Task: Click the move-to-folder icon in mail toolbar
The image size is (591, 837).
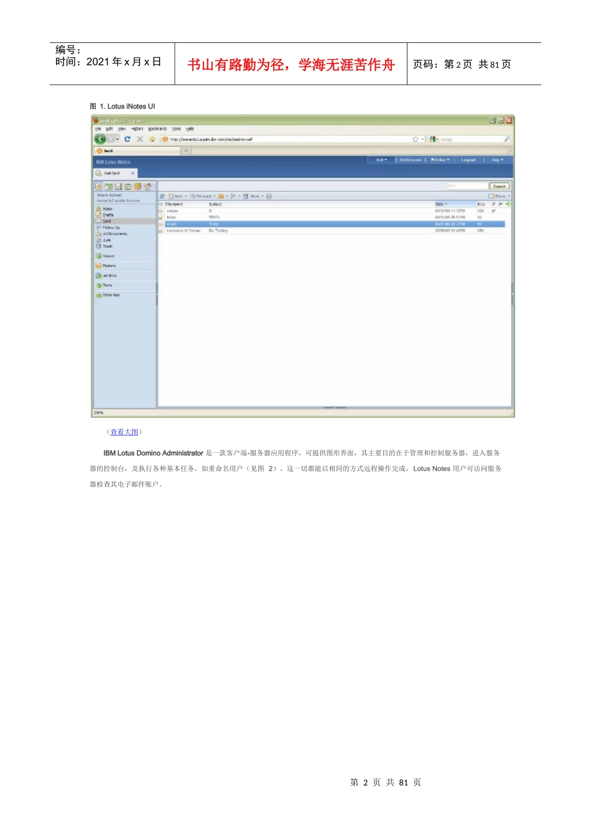Action: tap(222, 196)
